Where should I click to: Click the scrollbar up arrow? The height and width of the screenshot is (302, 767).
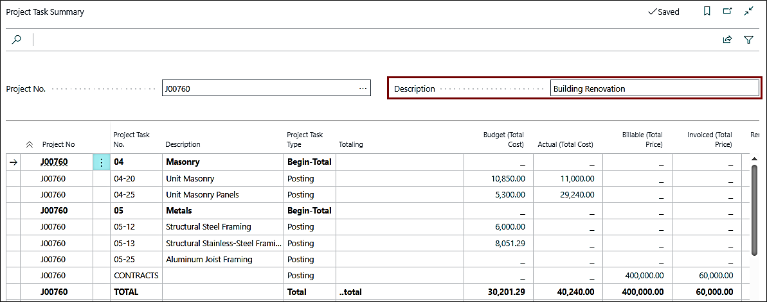tap(754, 159)
